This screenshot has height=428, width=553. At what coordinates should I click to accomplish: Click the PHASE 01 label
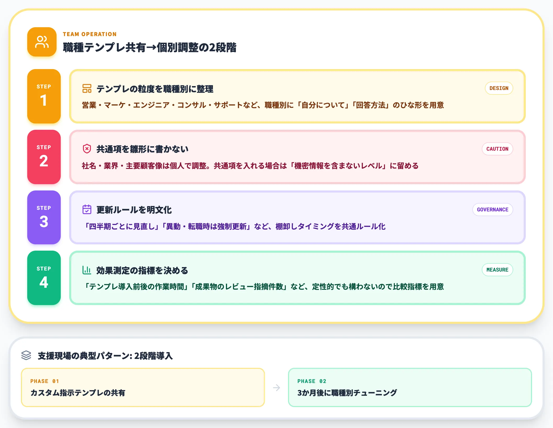[x=45, y=381]
